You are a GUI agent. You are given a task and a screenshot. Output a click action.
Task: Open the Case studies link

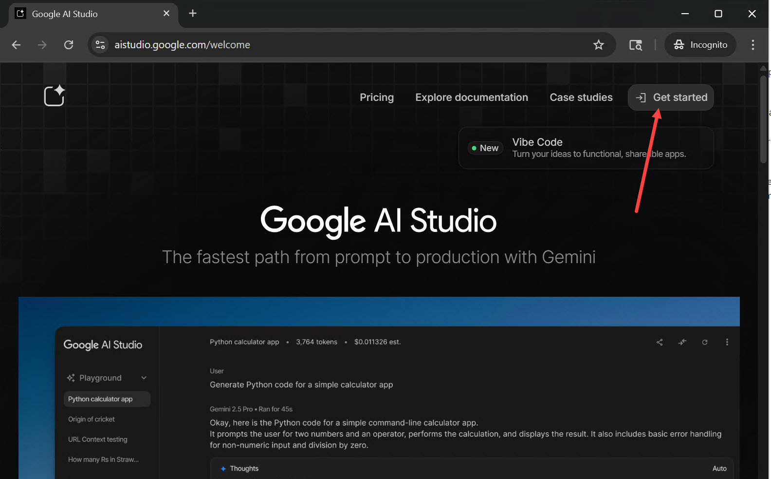[581, 97]
